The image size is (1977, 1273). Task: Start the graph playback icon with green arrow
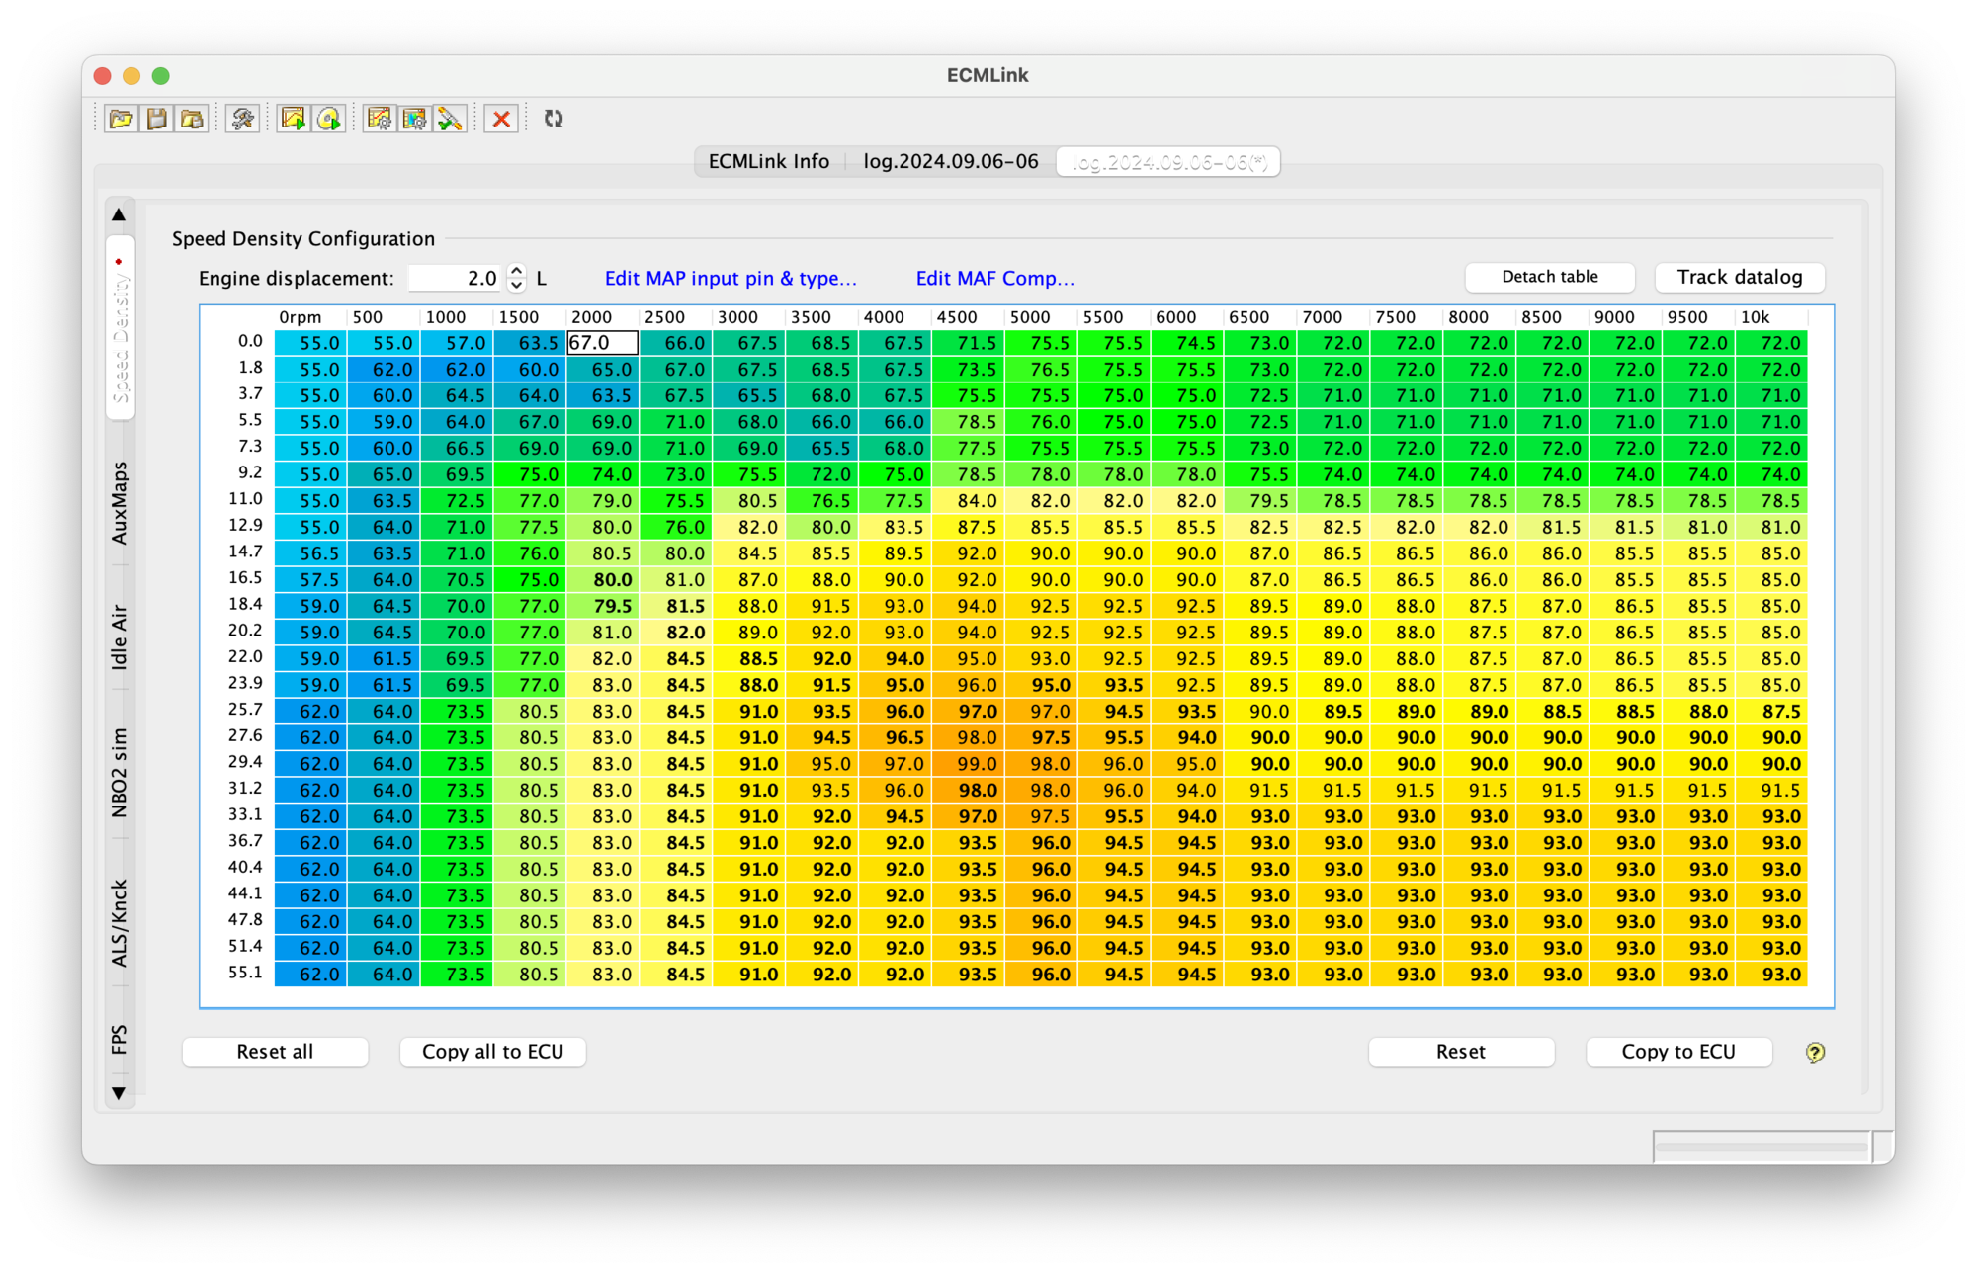tap(293, 120)
